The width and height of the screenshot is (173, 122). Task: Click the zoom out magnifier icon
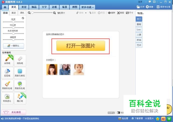pyautogui.click(x=29, y=13)
